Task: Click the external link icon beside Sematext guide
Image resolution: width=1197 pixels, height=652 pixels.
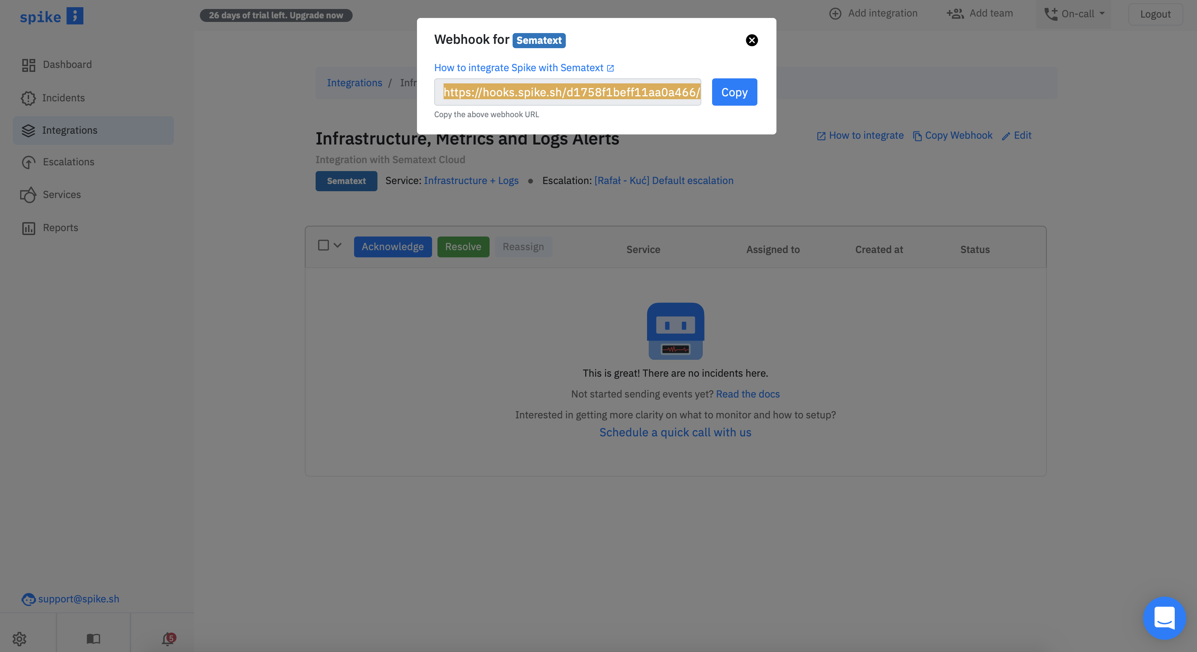Action: click(611, 68)
